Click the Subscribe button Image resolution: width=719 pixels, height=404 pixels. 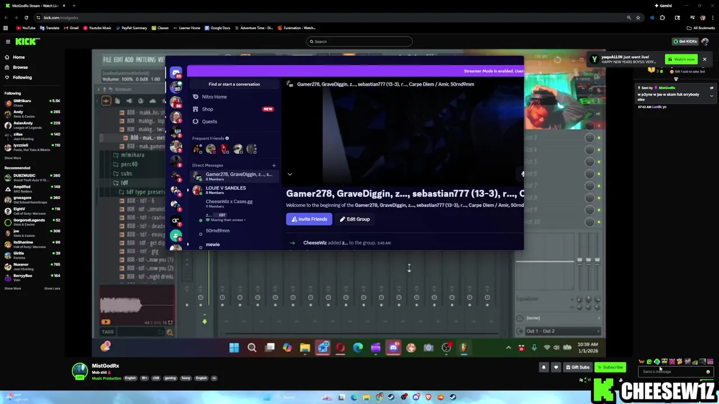point(610,368)
